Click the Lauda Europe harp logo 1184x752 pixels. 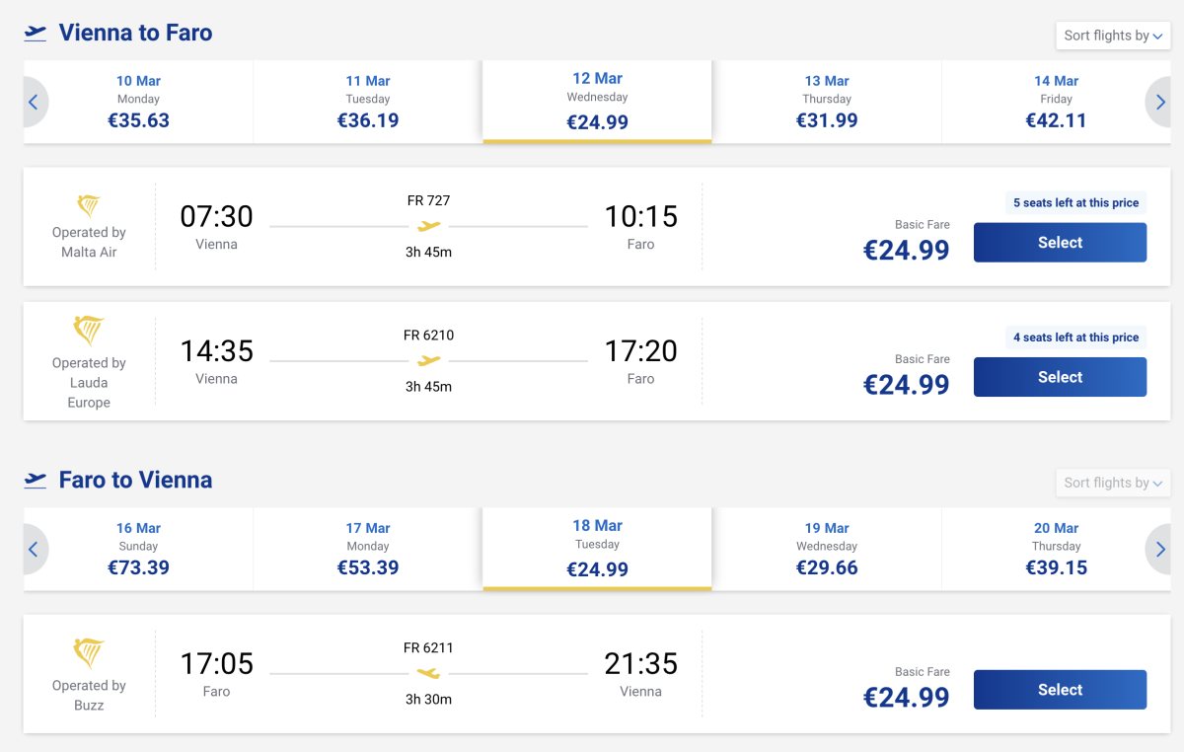[x=89, y=330]
